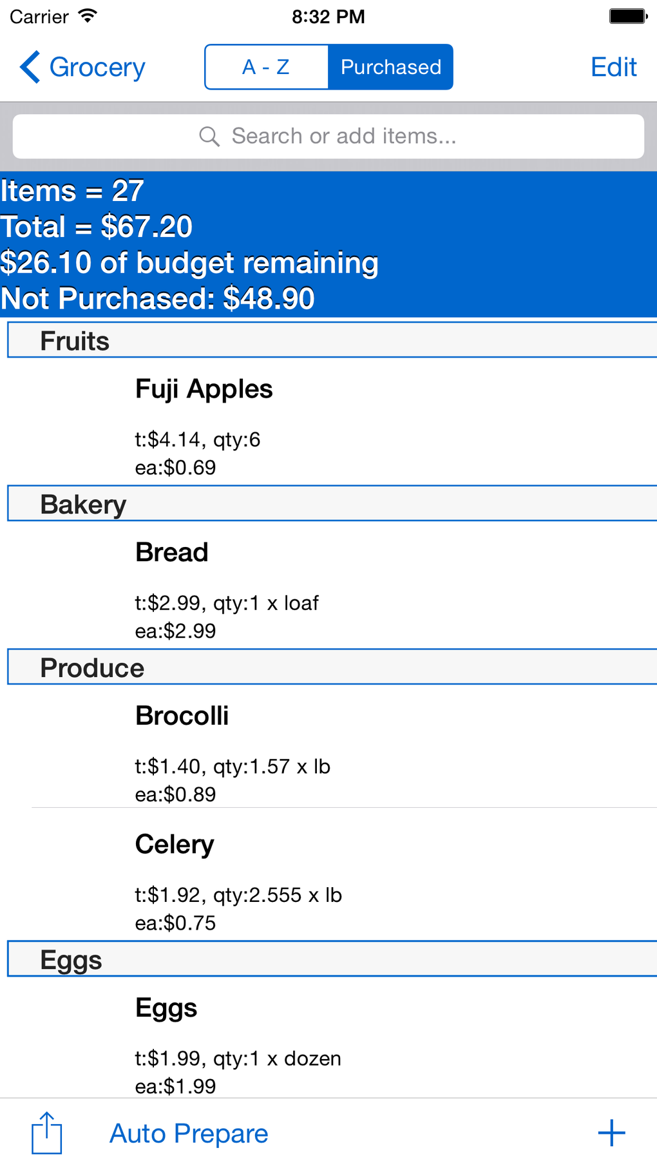
Task: Tap Auto Prepare in the bottom bar
Action: [x=189, y=1134]
